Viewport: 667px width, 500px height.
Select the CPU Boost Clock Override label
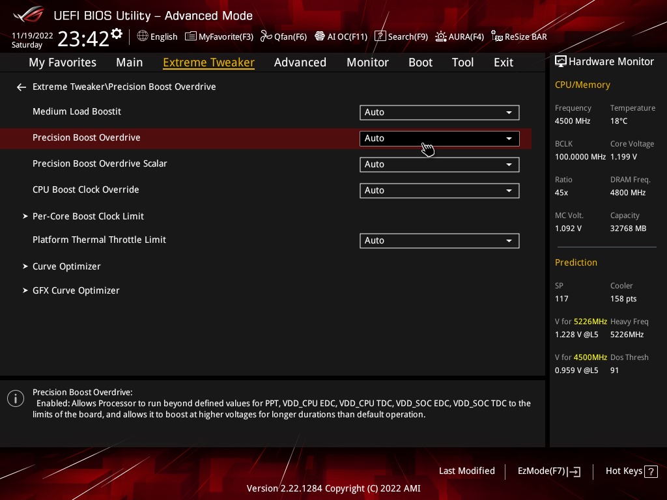coord(86,189)
